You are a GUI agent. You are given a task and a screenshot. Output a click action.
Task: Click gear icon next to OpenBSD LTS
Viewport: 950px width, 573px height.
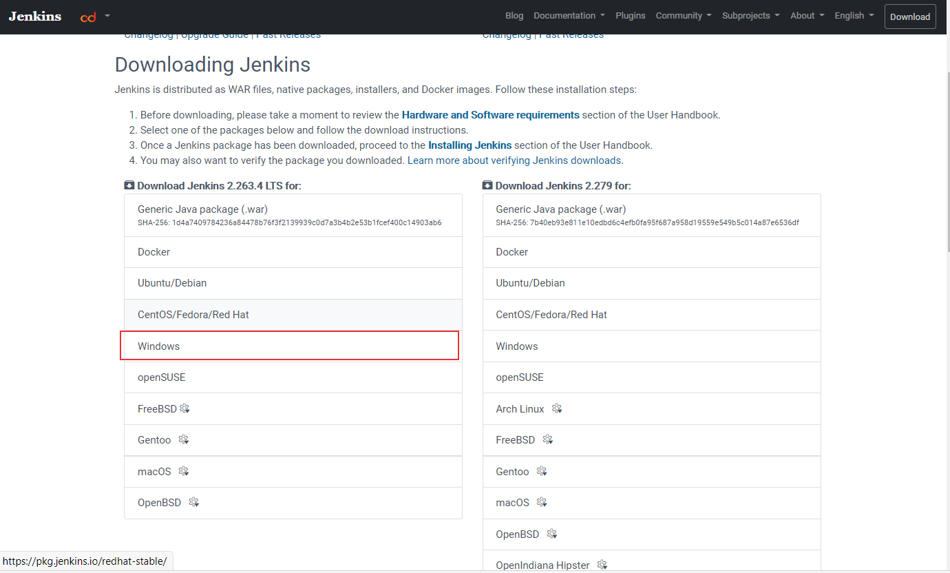point(194,502)
